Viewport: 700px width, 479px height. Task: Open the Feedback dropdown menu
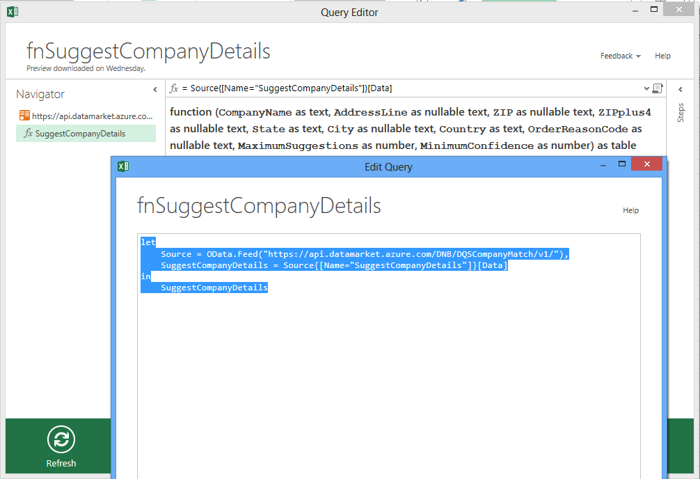point(621,56)
